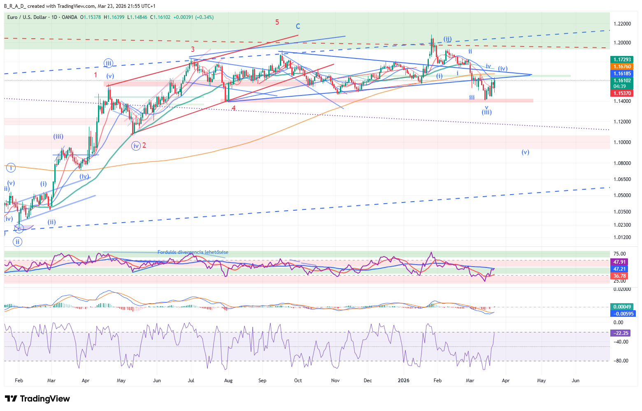Viewport: 642px width, 411px height.
Task: Click the 47.91 RSI value label
Action: click(619, 262)
